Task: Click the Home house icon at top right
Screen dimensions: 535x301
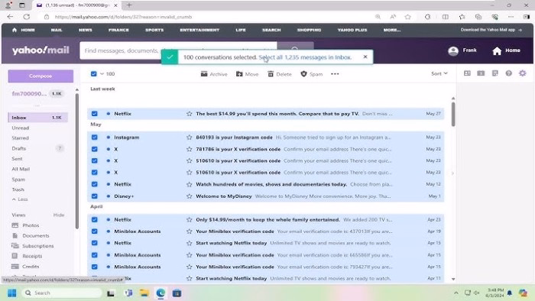Action: coord(497,50)
